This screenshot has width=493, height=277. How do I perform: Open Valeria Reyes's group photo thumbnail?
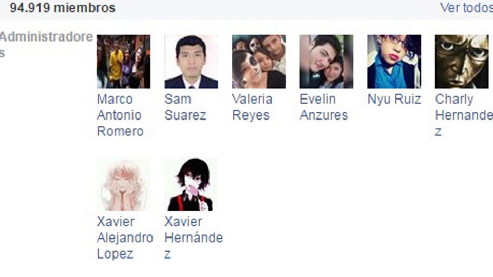259,62
